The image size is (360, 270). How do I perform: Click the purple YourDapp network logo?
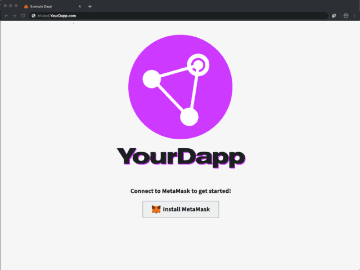click(180, 87)
